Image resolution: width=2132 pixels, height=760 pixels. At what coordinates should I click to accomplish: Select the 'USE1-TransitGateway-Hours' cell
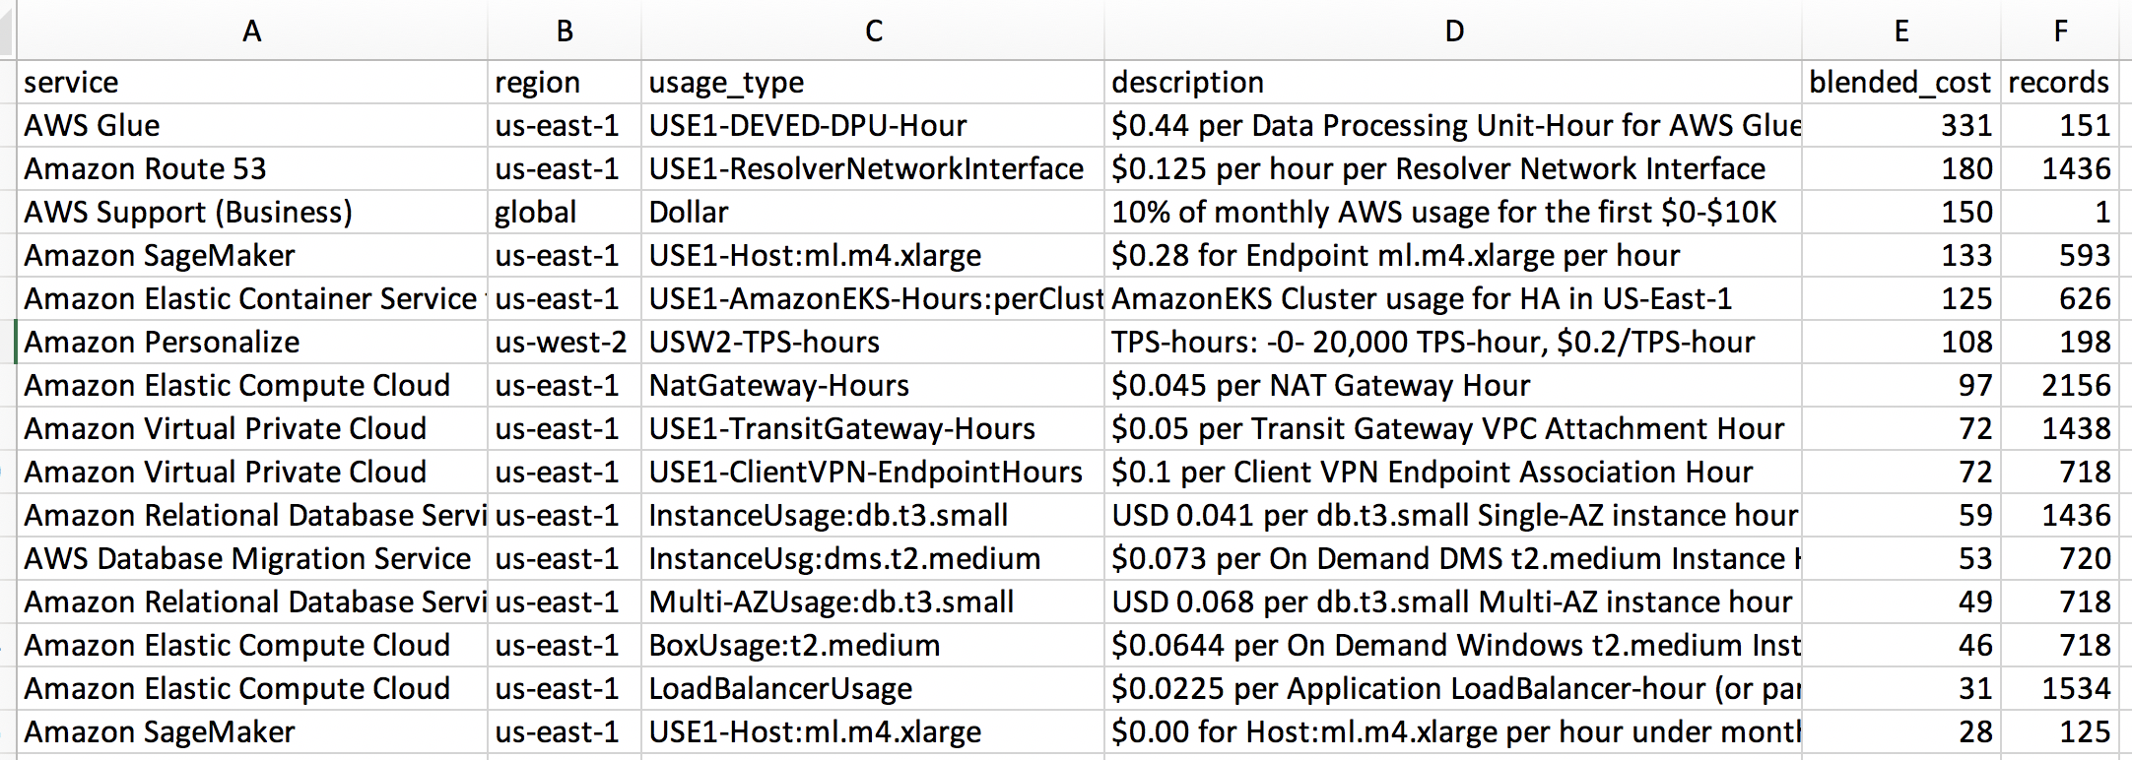(873, 429)
